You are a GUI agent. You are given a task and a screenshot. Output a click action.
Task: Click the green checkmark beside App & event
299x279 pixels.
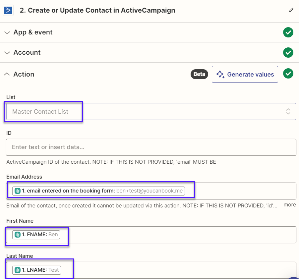click(x=288, y=32)
